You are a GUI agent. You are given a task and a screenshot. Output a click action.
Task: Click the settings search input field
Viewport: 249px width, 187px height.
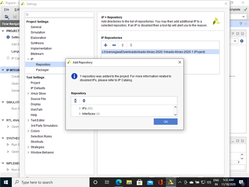tap(59, 14)
